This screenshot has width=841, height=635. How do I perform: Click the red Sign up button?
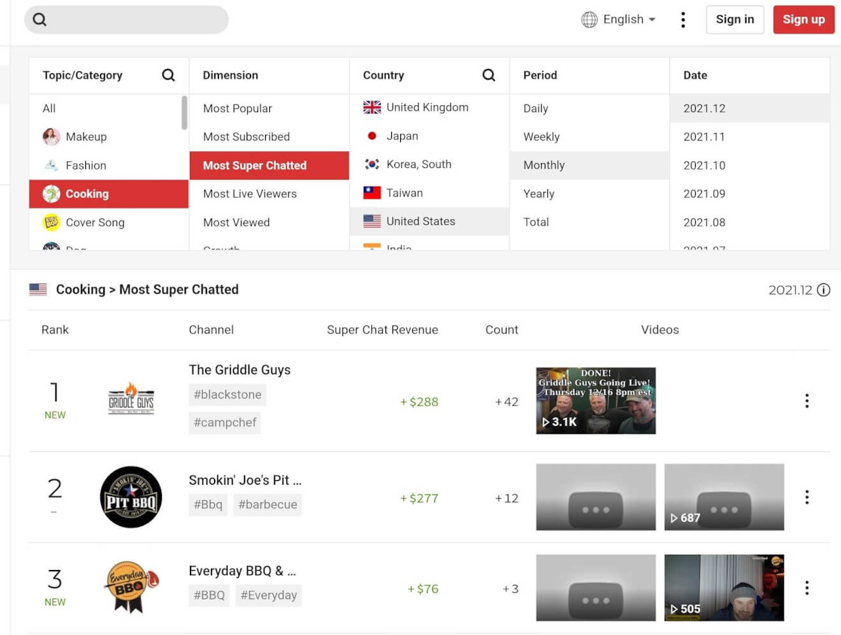click(x=803, y=20)
